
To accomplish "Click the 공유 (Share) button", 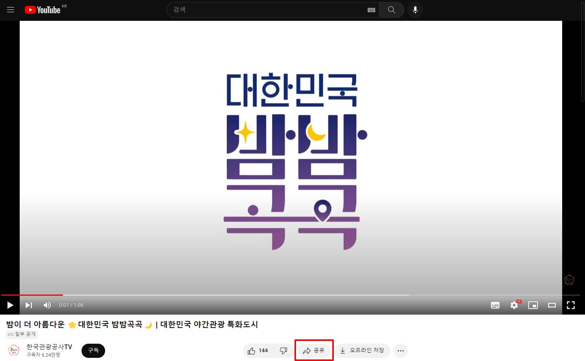I will [314, 350].
